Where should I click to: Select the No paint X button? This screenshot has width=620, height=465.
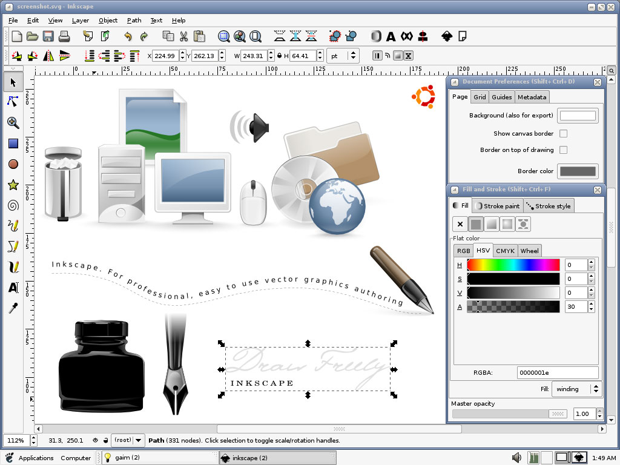(460, 224)
